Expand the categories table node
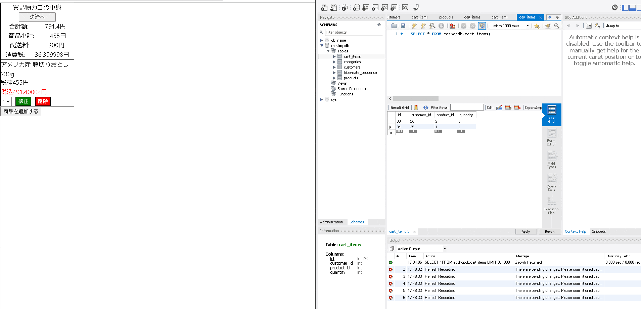The image size is (641, 309). point(334,62)
